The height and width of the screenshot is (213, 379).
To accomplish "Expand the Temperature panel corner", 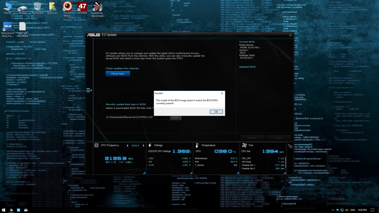I will click(x=238, y=173).
